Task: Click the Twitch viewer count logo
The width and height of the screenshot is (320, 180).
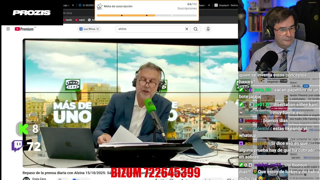Action: tap(17, 146)
